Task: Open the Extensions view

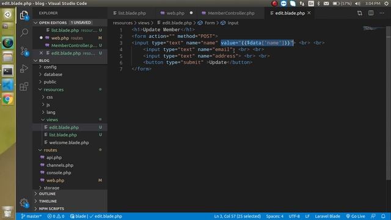Action: (24, 86)
